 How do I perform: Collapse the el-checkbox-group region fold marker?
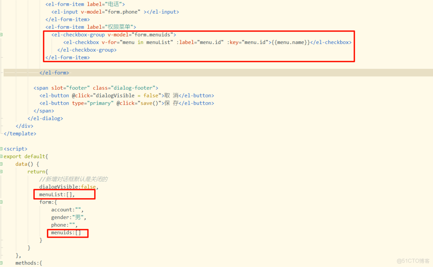point(2,34)
